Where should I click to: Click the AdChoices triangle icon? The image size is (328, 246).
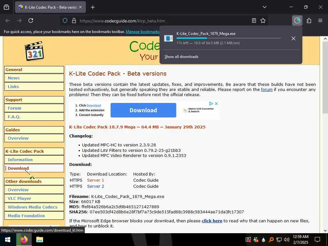pyautogui.click(x=211, y=103)
